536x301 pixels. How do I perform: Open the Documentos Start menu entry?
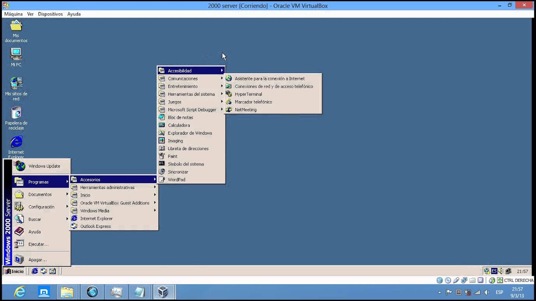tap(41, 194)
